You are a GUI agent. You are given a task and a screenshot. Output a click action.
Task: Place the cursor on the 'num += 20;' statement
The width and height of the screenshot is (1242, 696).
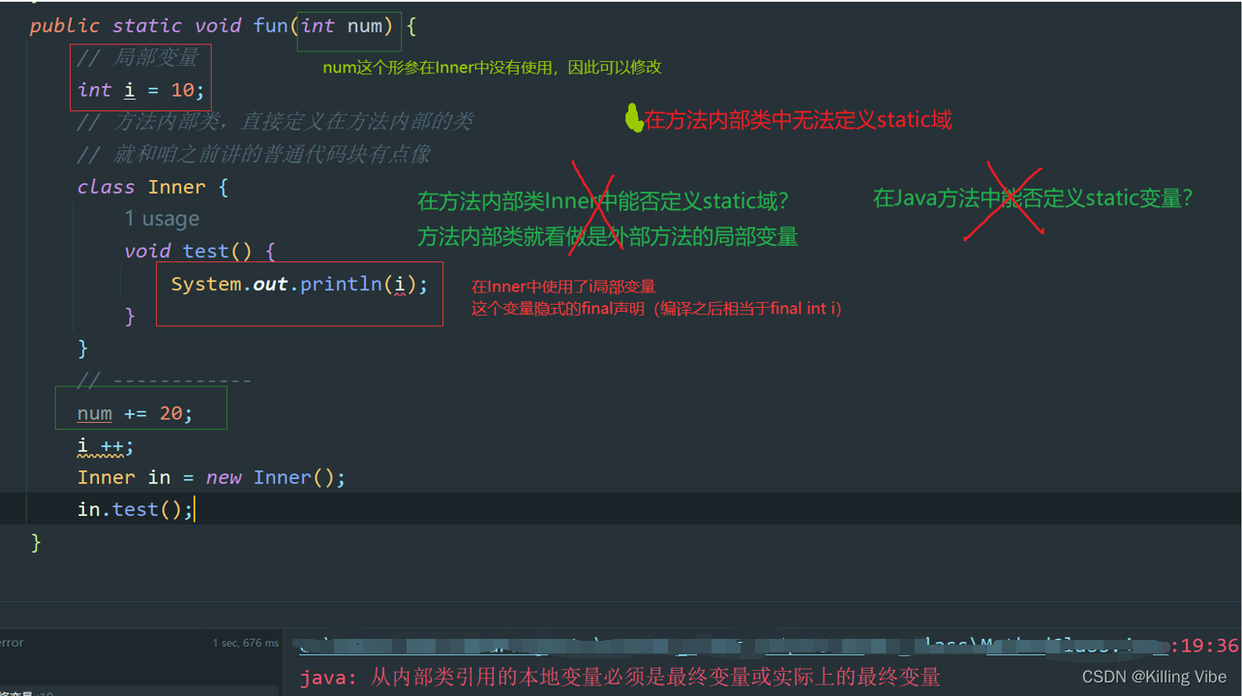[136, 413]
